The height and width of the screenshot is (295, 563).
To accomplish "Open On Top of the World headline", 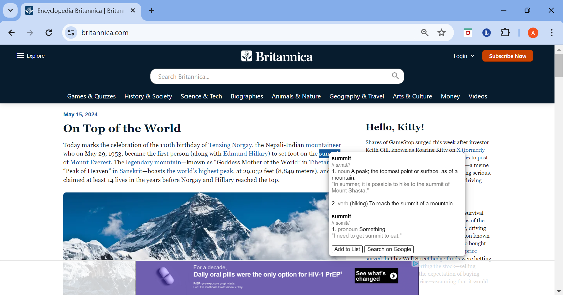I will (x=122, y=128).
